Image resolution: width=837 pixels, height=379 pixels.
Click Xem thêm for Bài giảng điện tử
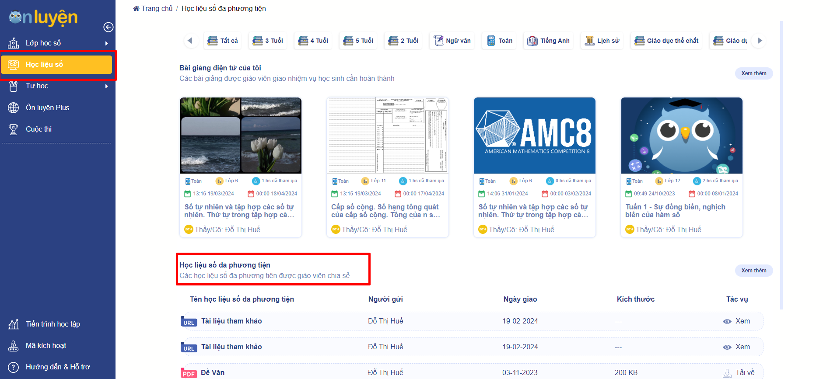click(753, 73)
